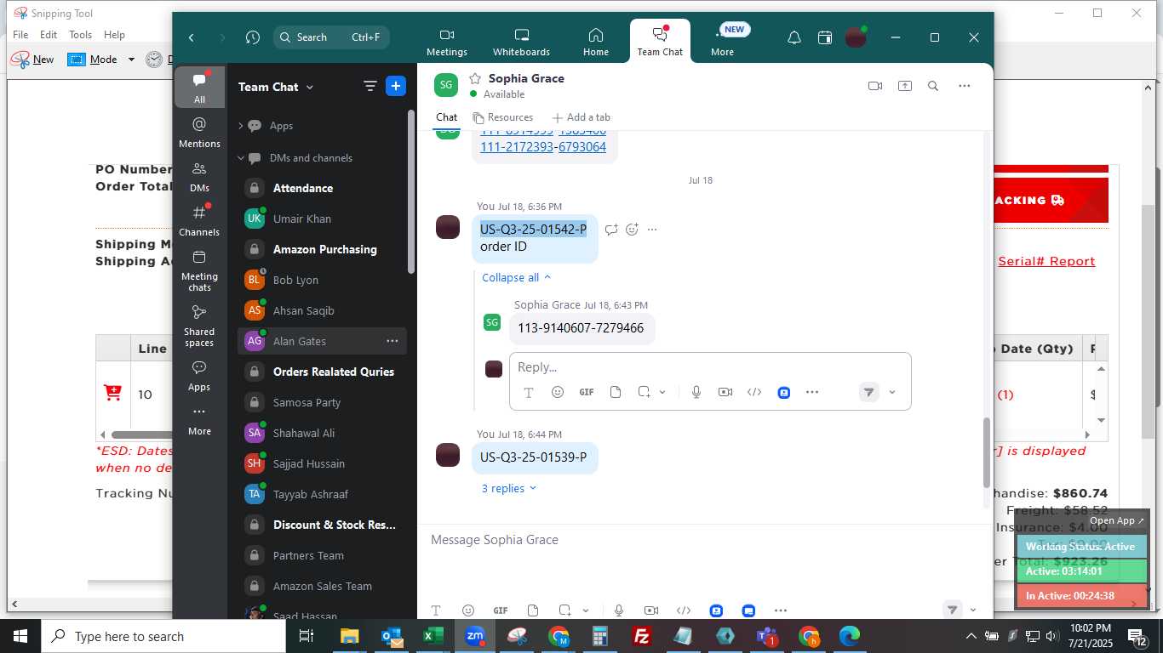Open chat with Shahawal Ali
Viewport: 1163px width, 653px height.
tap(322, 433)
